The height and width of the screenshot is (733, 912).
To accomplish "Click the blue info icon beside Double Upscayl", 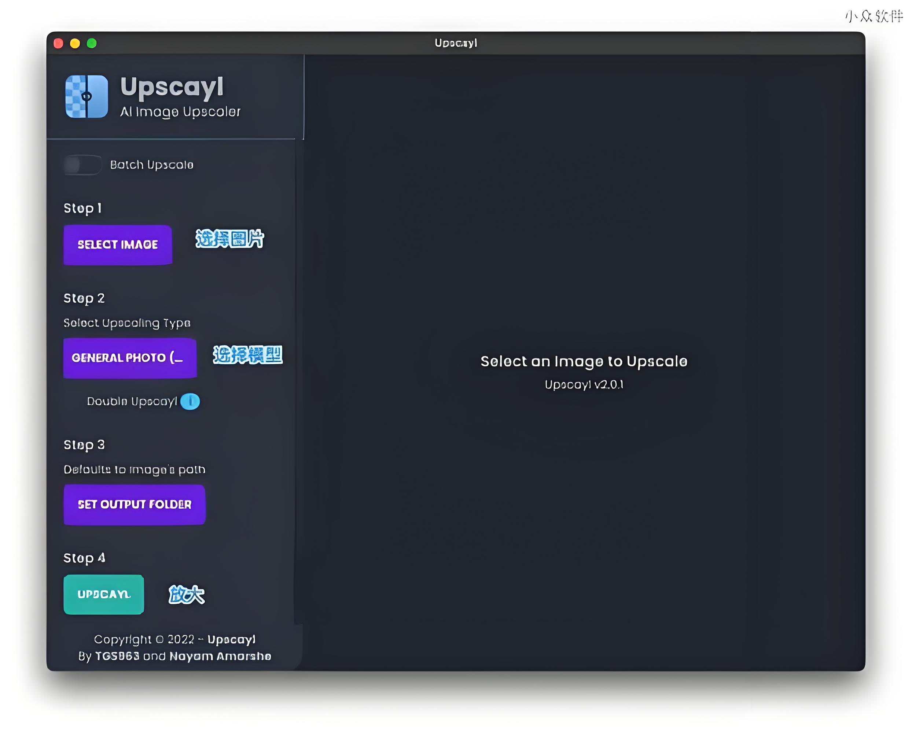I will [190, 401].
